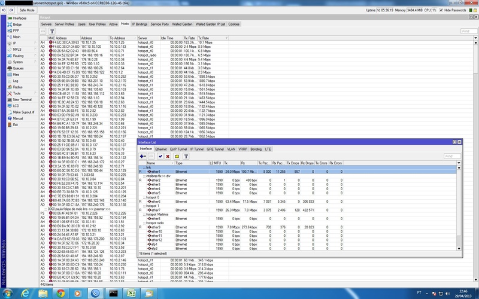Switch to LTE tab in Interface List
Viewport: 479px width, 299px height.
point(268,149)
